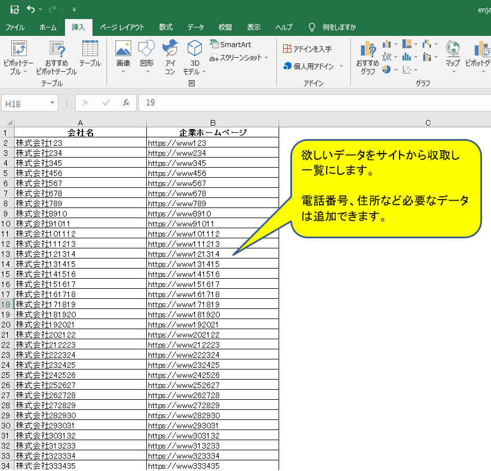Select cell containing 株式会社123
Image resolution: width=491 pixels, height=471 pixels.
81,143
